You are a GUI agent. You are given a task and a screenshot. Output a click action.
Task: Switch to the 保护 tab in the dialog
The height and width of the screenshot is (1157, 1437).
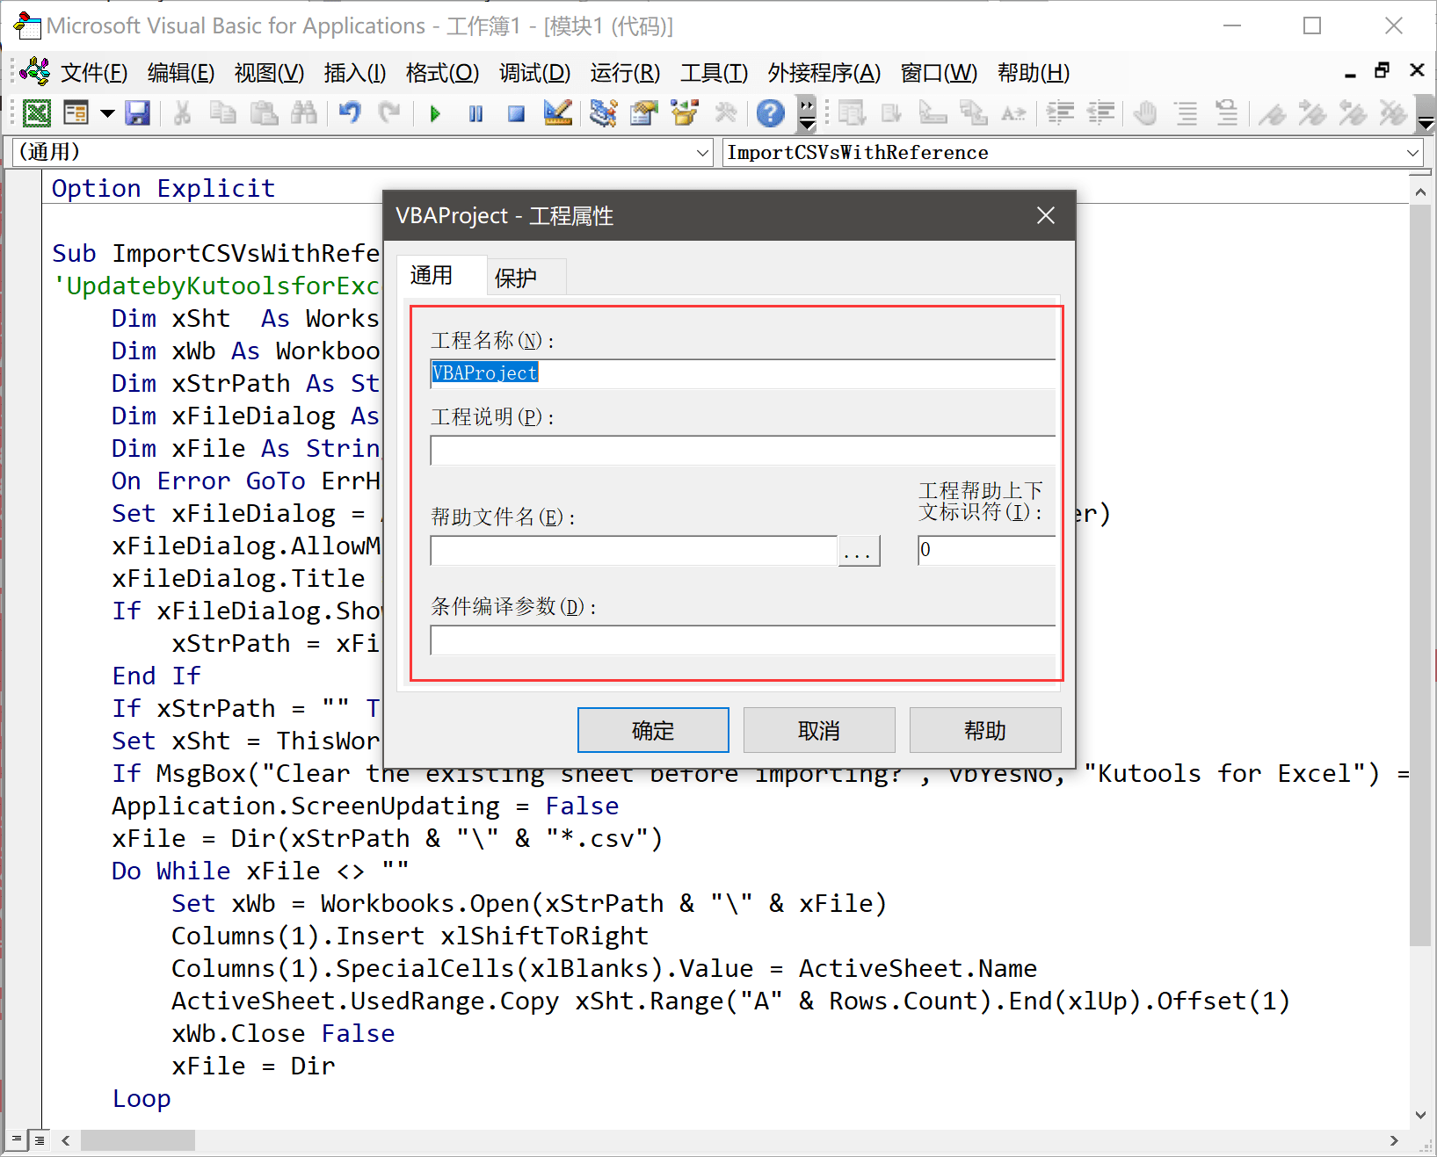coord(519,278)
